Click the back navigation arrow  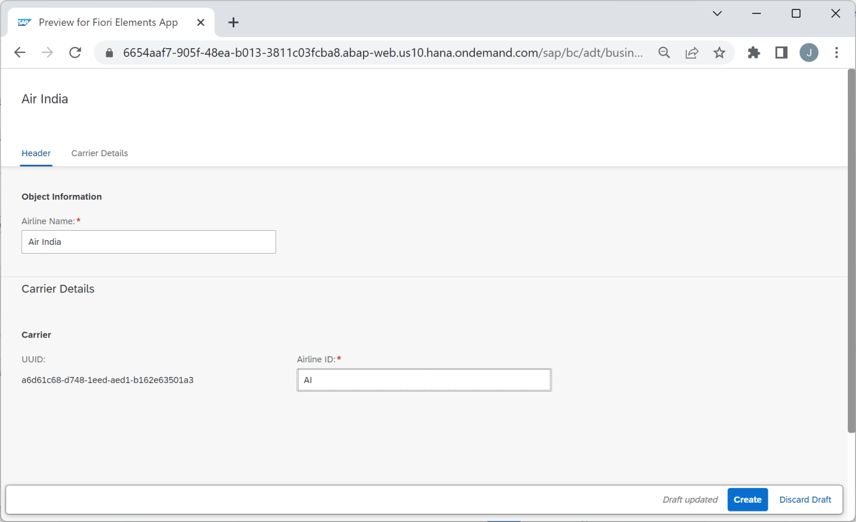tap(19, 52)
